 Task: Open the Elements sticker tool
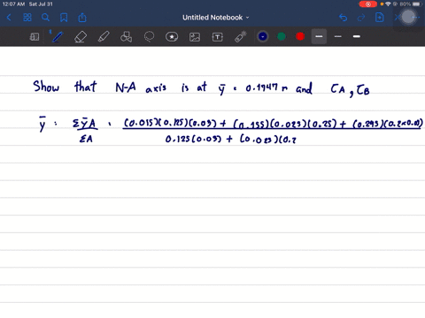[x=172, y=37]
